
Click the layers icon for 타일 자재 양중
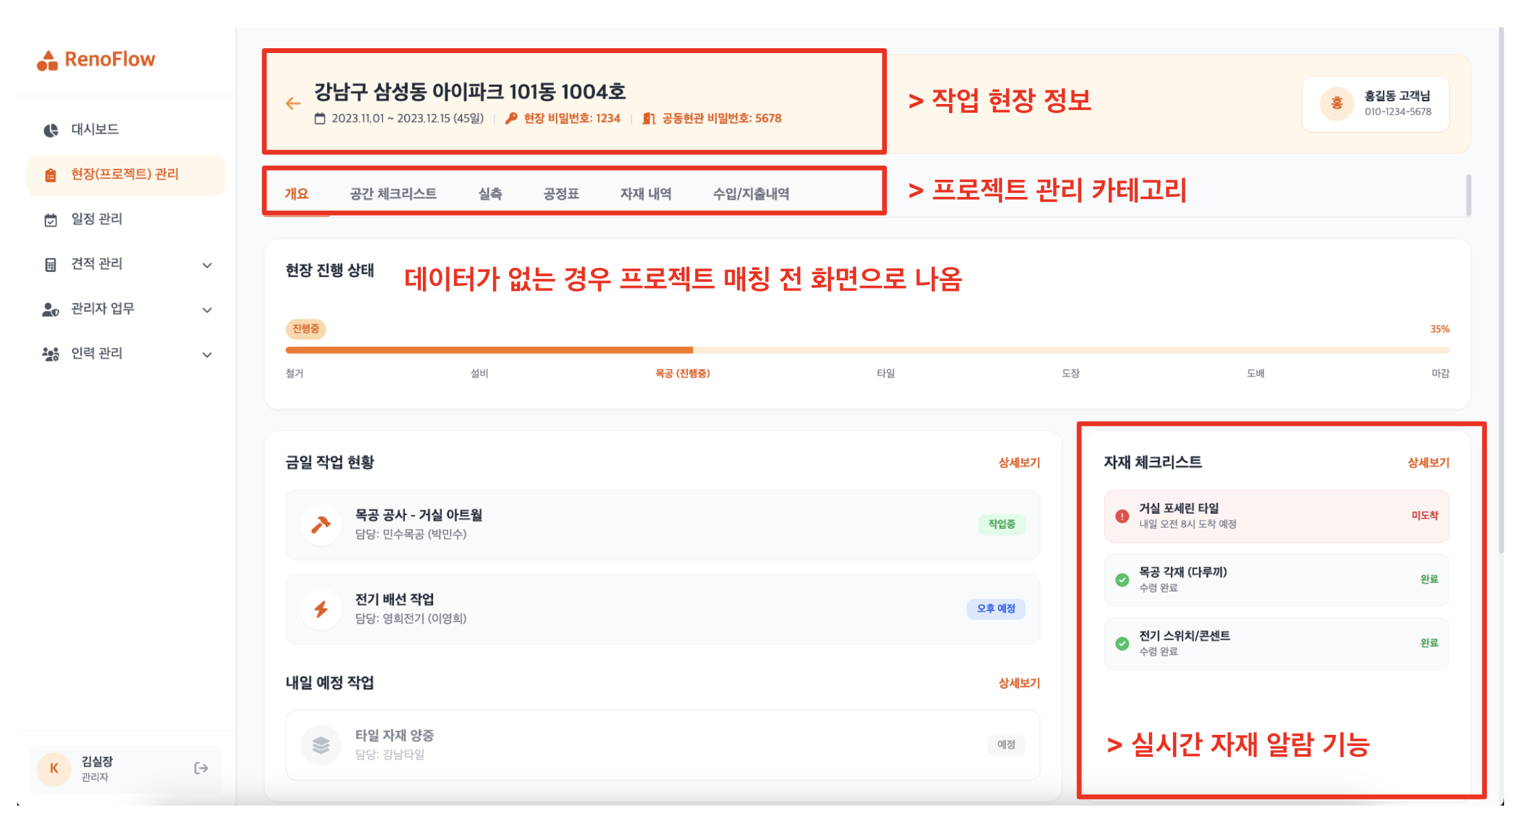(321, 745)
